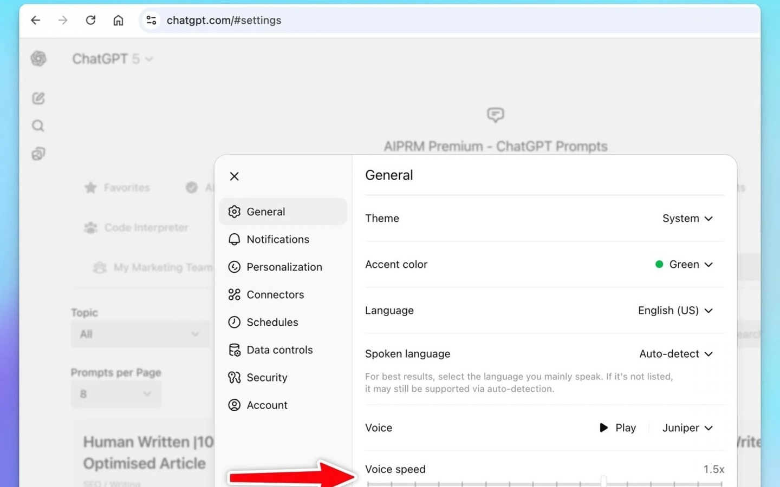Image resolution: width=780 pixels, height=487 pixels.
Task: Click the ChatGPT logo in sidebar
Action: [x=38, y=58]
